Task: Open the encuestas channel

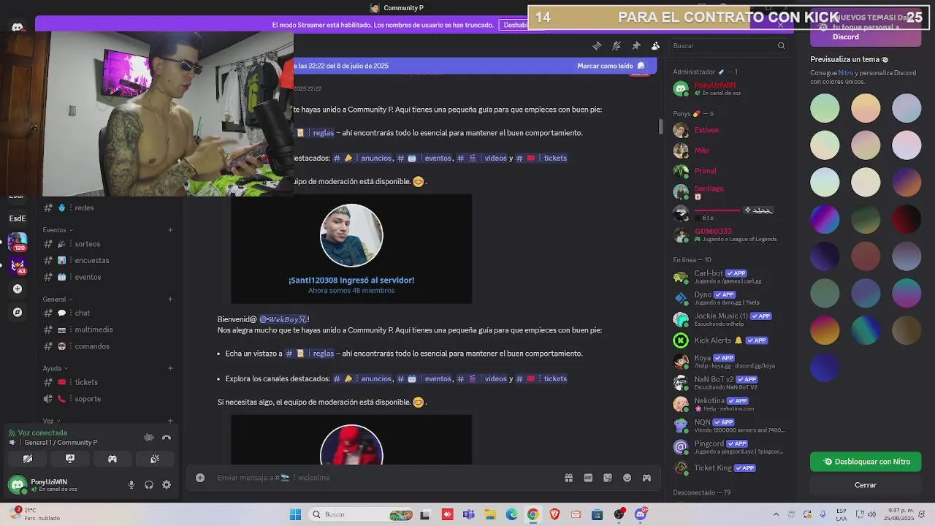Action: 108,261
